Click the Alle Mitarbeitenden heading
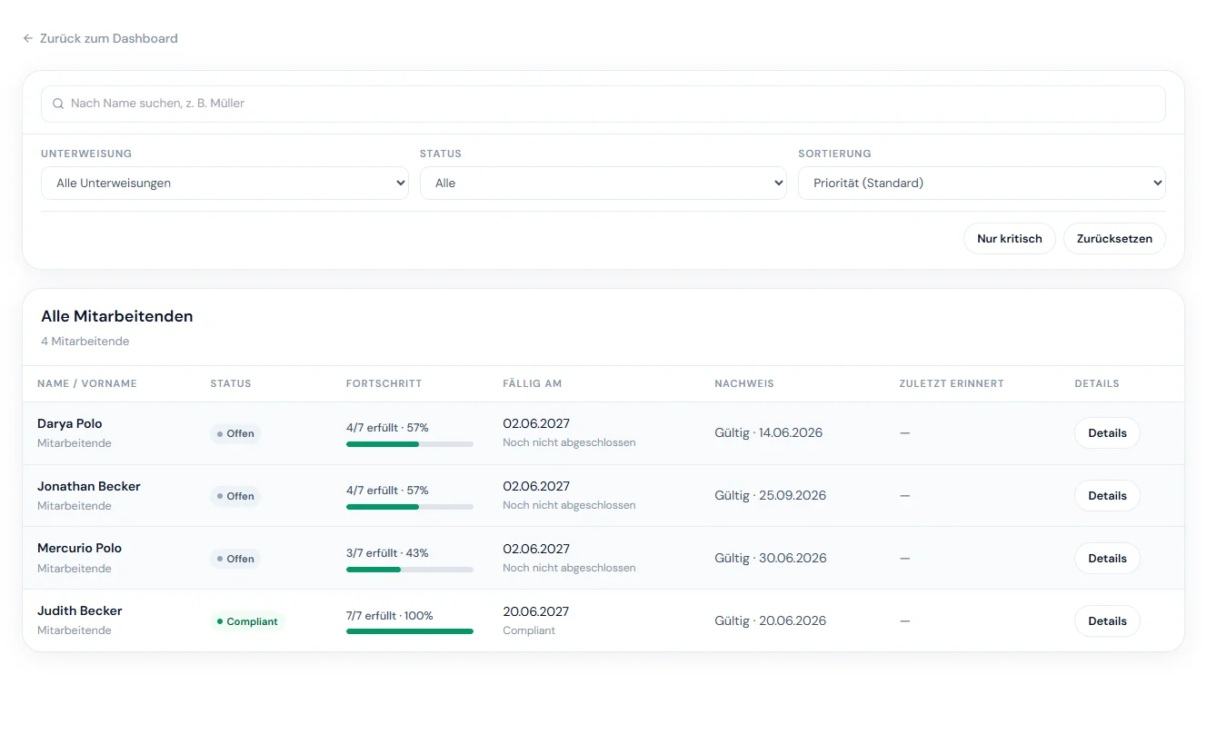Image resolution: width=1207 pixels, height=754 pixels. pos(117,317)
